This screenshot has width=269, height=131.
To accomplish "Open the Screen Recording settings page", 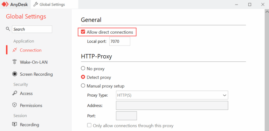I will (36, 74).
